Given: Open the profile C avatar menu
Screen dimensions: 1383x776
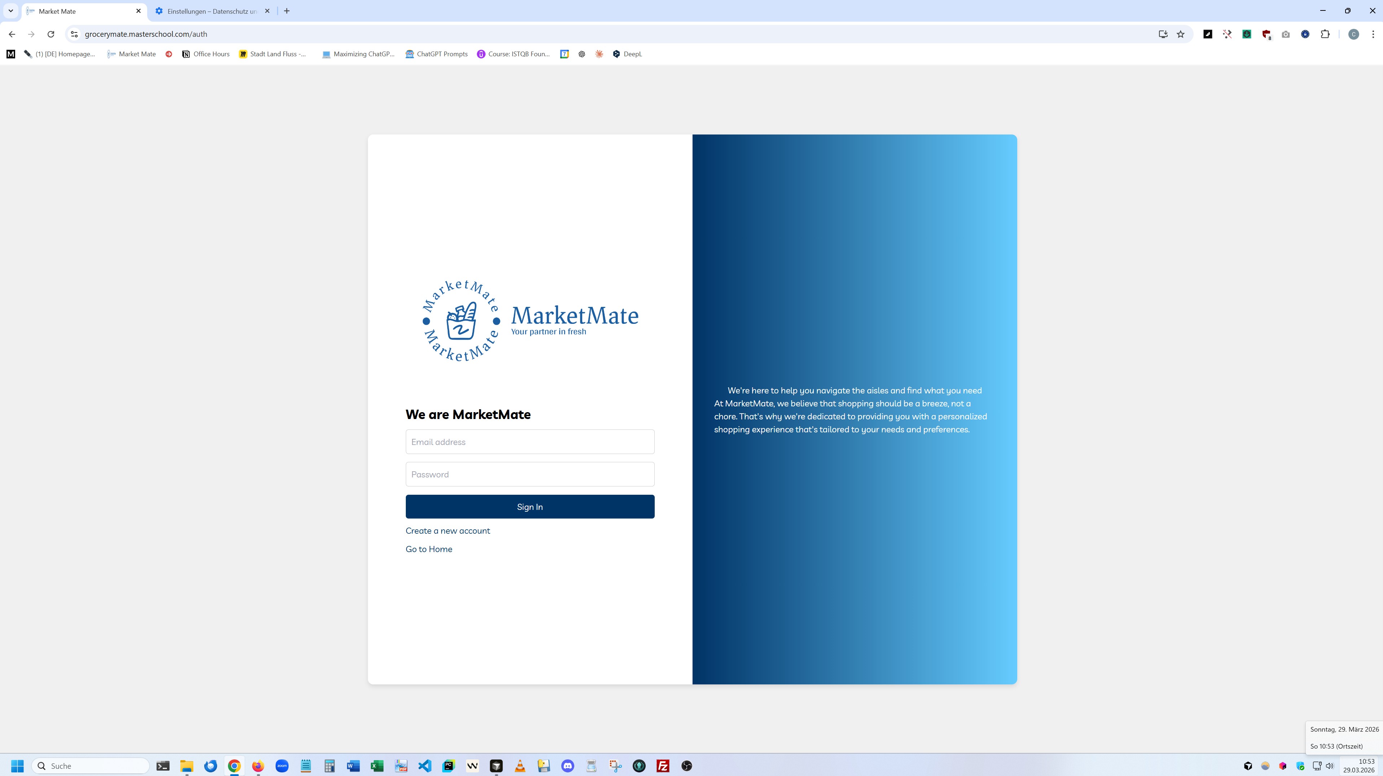Looking at the screenshot, I should coord(1353,34).
